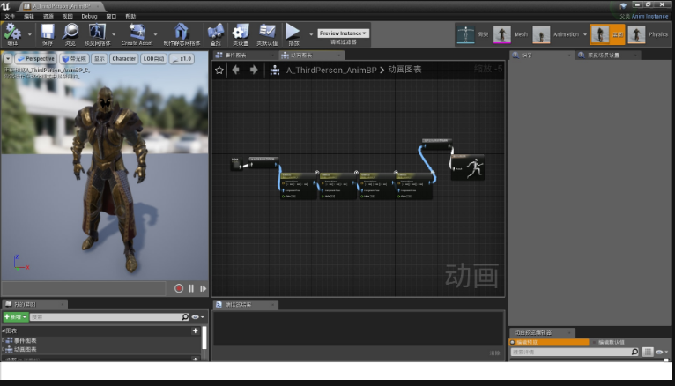This screenshot has height=386, width=675.
Task: Click the make static mesh house icon
Action: [182, 34]
